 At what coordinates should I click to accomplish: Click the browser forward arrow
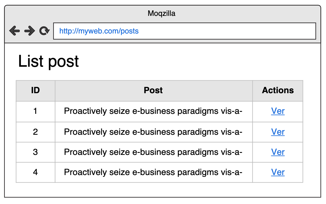[29, 31]
